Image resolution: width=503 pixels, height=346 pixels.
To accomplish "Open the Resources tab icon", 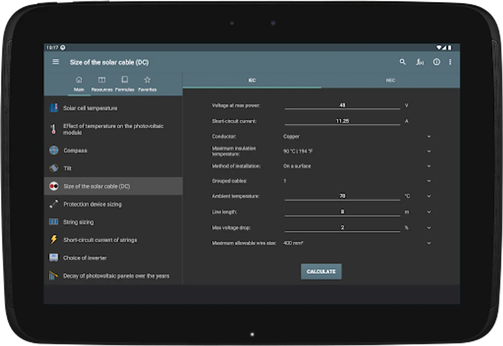I will pyautogui.click(x=102, y=83).
